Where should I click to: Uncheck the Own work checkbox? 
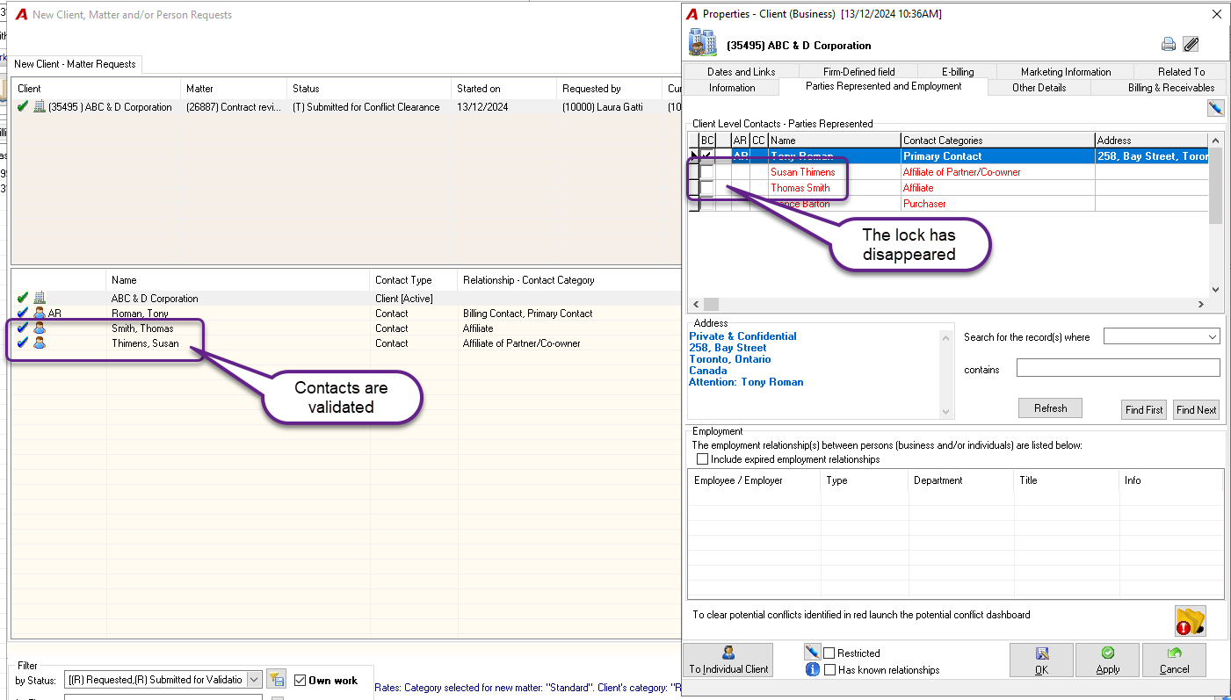[300, 680]
